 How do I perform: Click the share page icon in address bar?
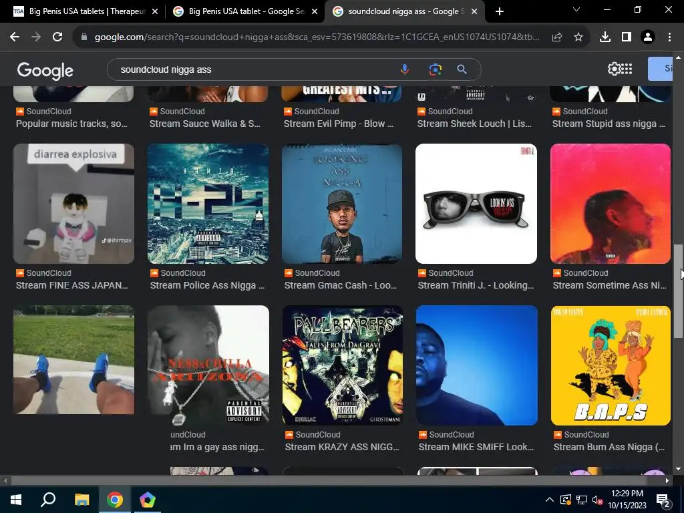556,37
